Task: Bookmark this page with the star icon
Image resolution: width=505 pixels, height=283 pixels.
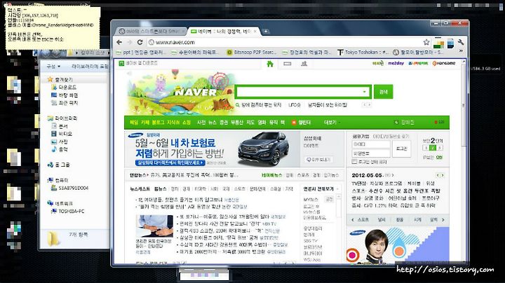Action: [426, 42]
